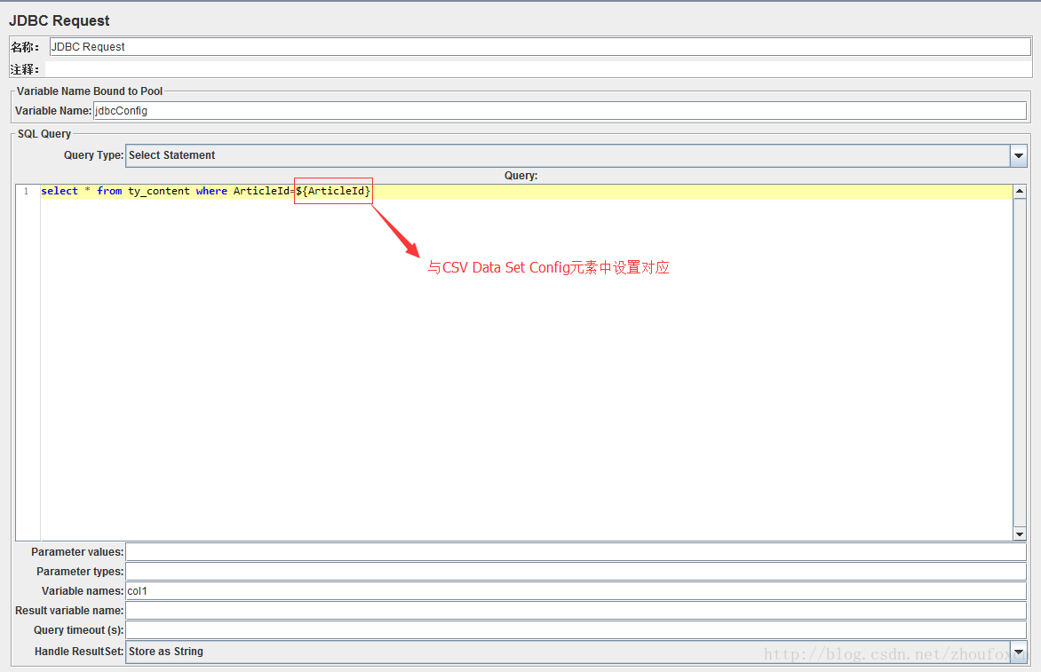
Task: Click the Parameter values input field
Action: 576,552
